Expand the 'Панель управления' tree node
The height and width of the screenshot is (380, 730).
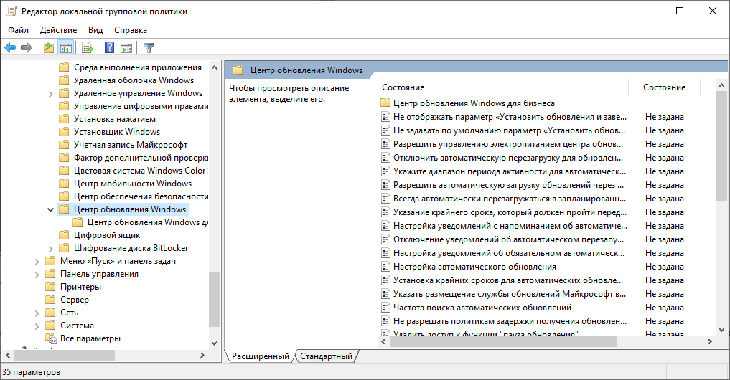point(37,274)
